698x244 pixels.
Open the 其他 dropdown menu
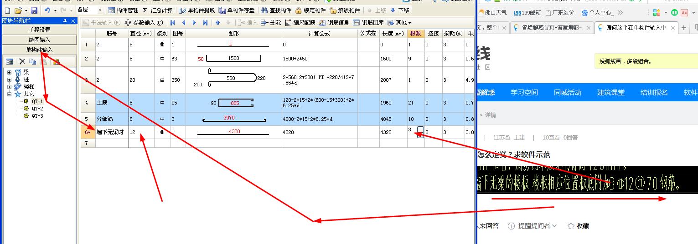(x=399, y=23)
